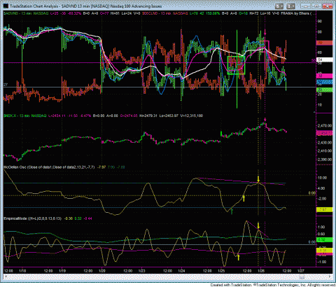Click the TradeStation icon in the title bar
Viewport: 336px width, 287px height.
pyautogui.click(x=6, y=6)
